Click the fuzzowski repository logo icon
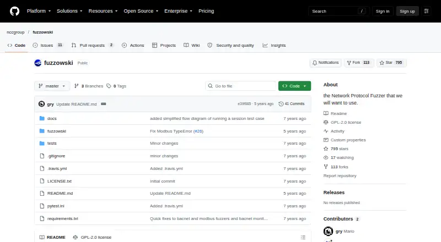The width and height of the screenshot is (441, 242). pyautogui.click(x=38, y=63)
